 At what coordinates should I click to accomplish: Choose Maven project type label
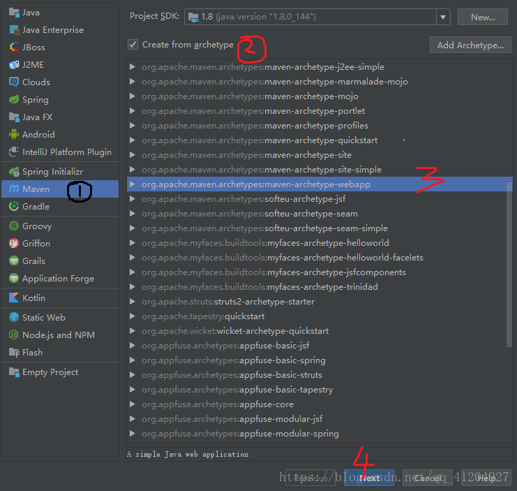point(36,189)
